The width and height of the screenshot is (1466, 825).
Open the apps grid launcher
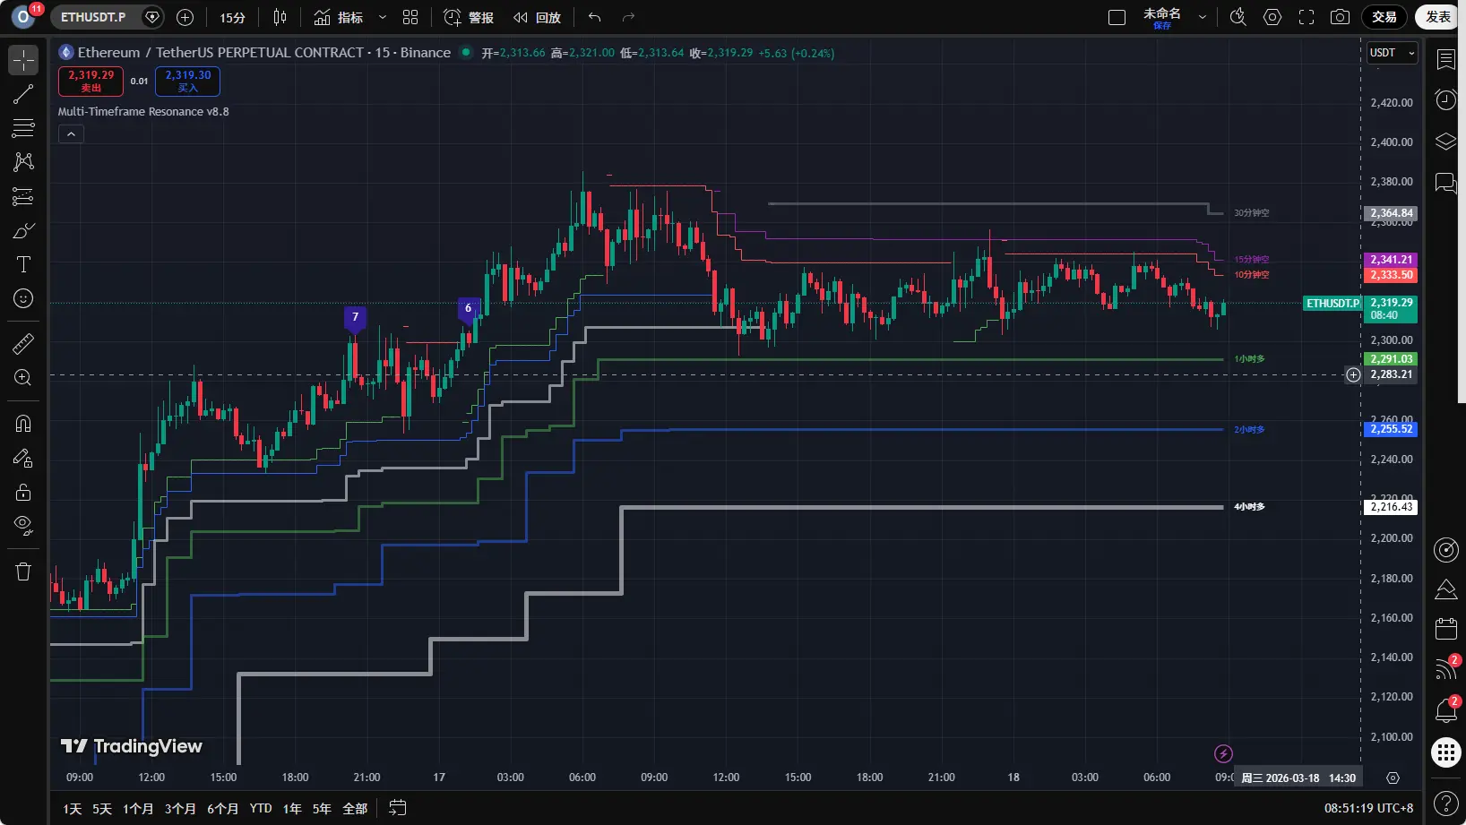(1446, 752)
